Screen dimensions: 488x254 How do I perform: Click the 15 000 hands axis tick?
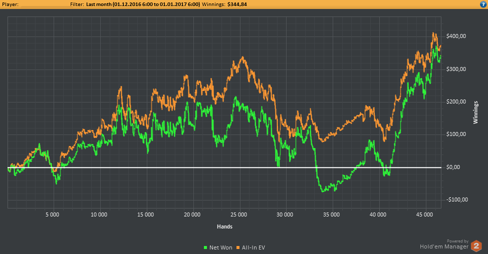click(145, 214)
